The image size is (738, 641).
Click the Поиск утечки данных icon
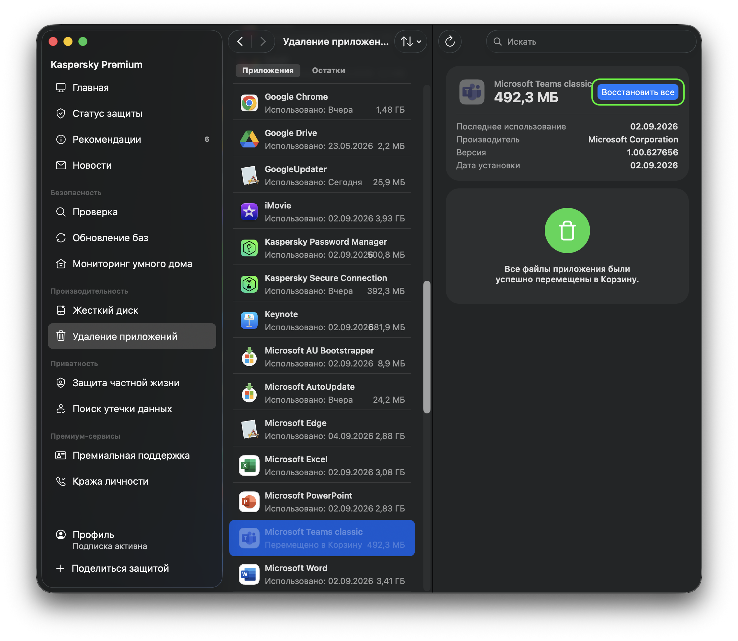coord(61,409)
